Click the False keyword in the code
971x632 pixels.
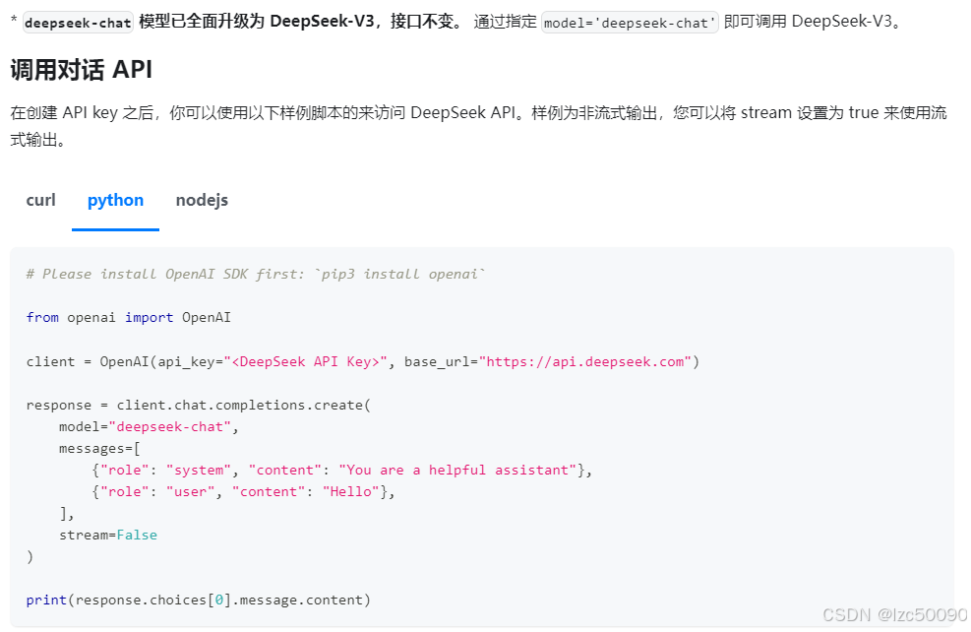[x=137, y=534]
